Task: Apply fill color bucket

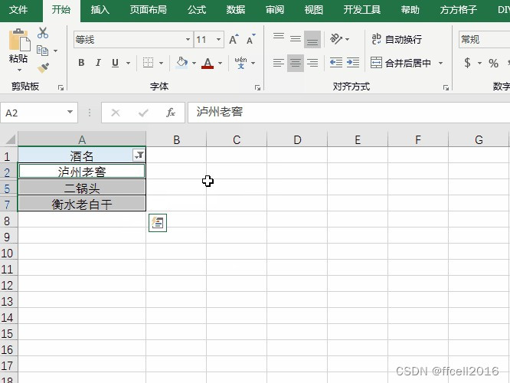Action: click(181, 63)
